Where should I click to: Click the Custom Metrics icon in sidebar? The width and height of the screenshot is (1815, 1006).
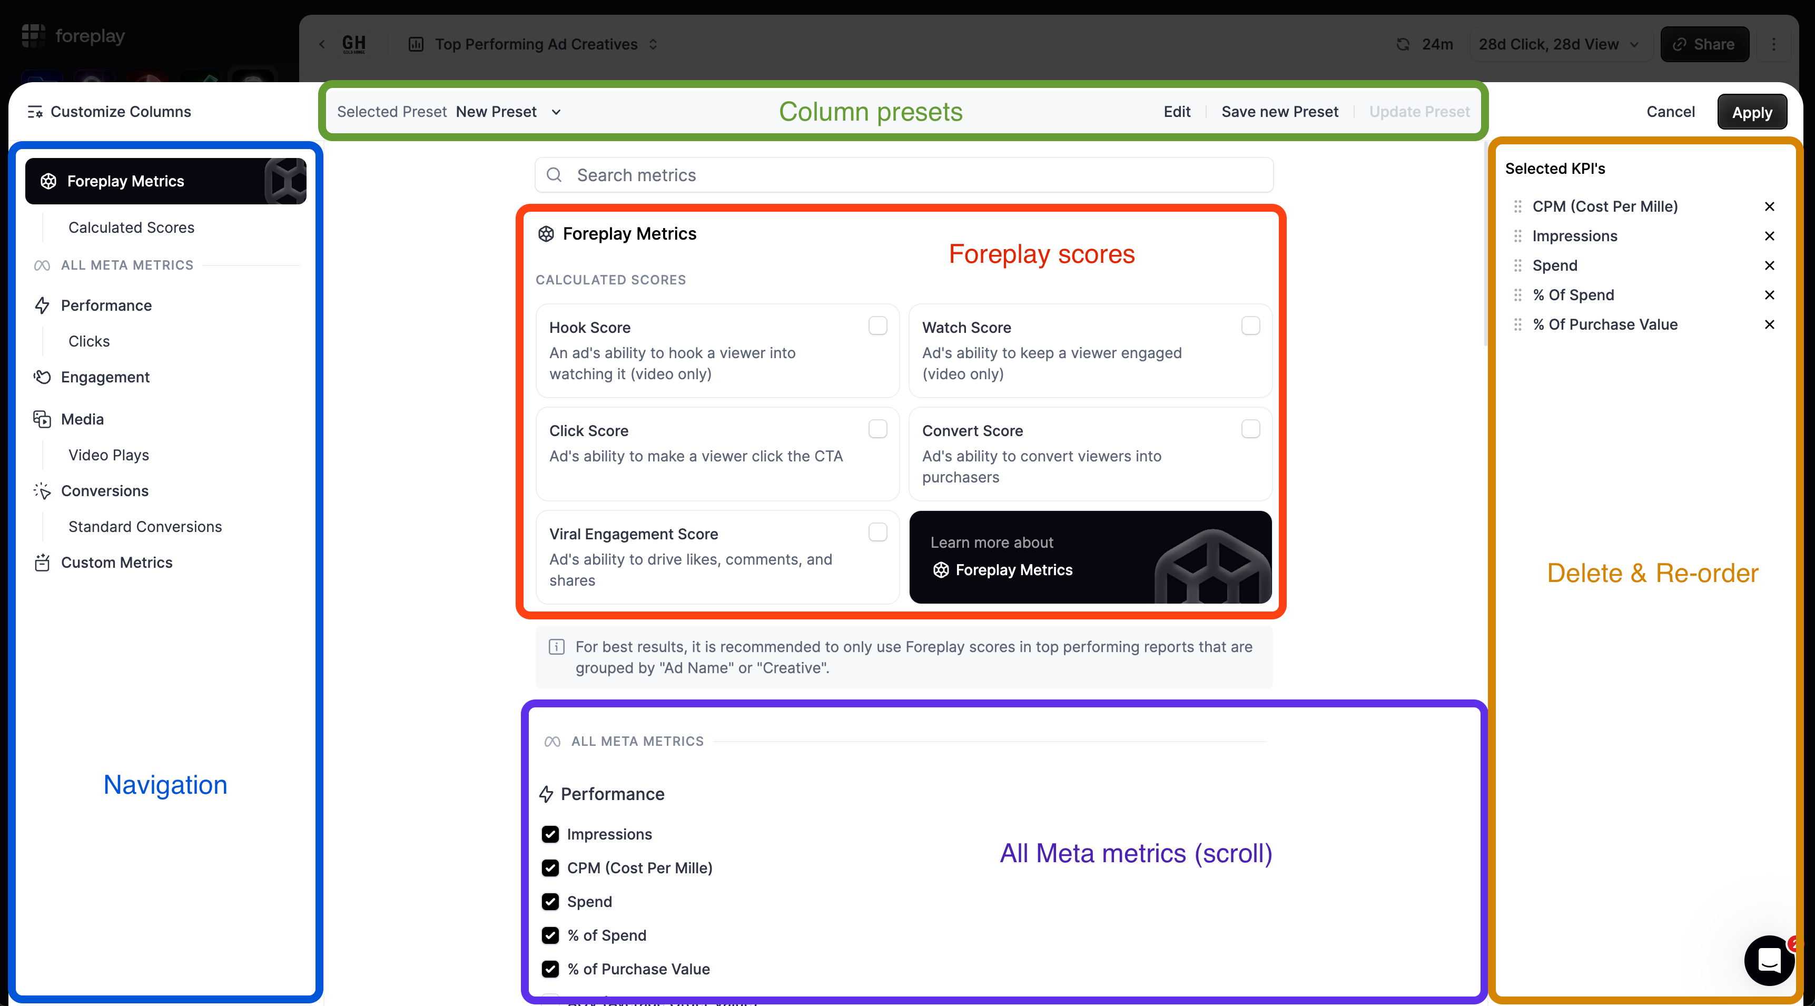point(42,563)
